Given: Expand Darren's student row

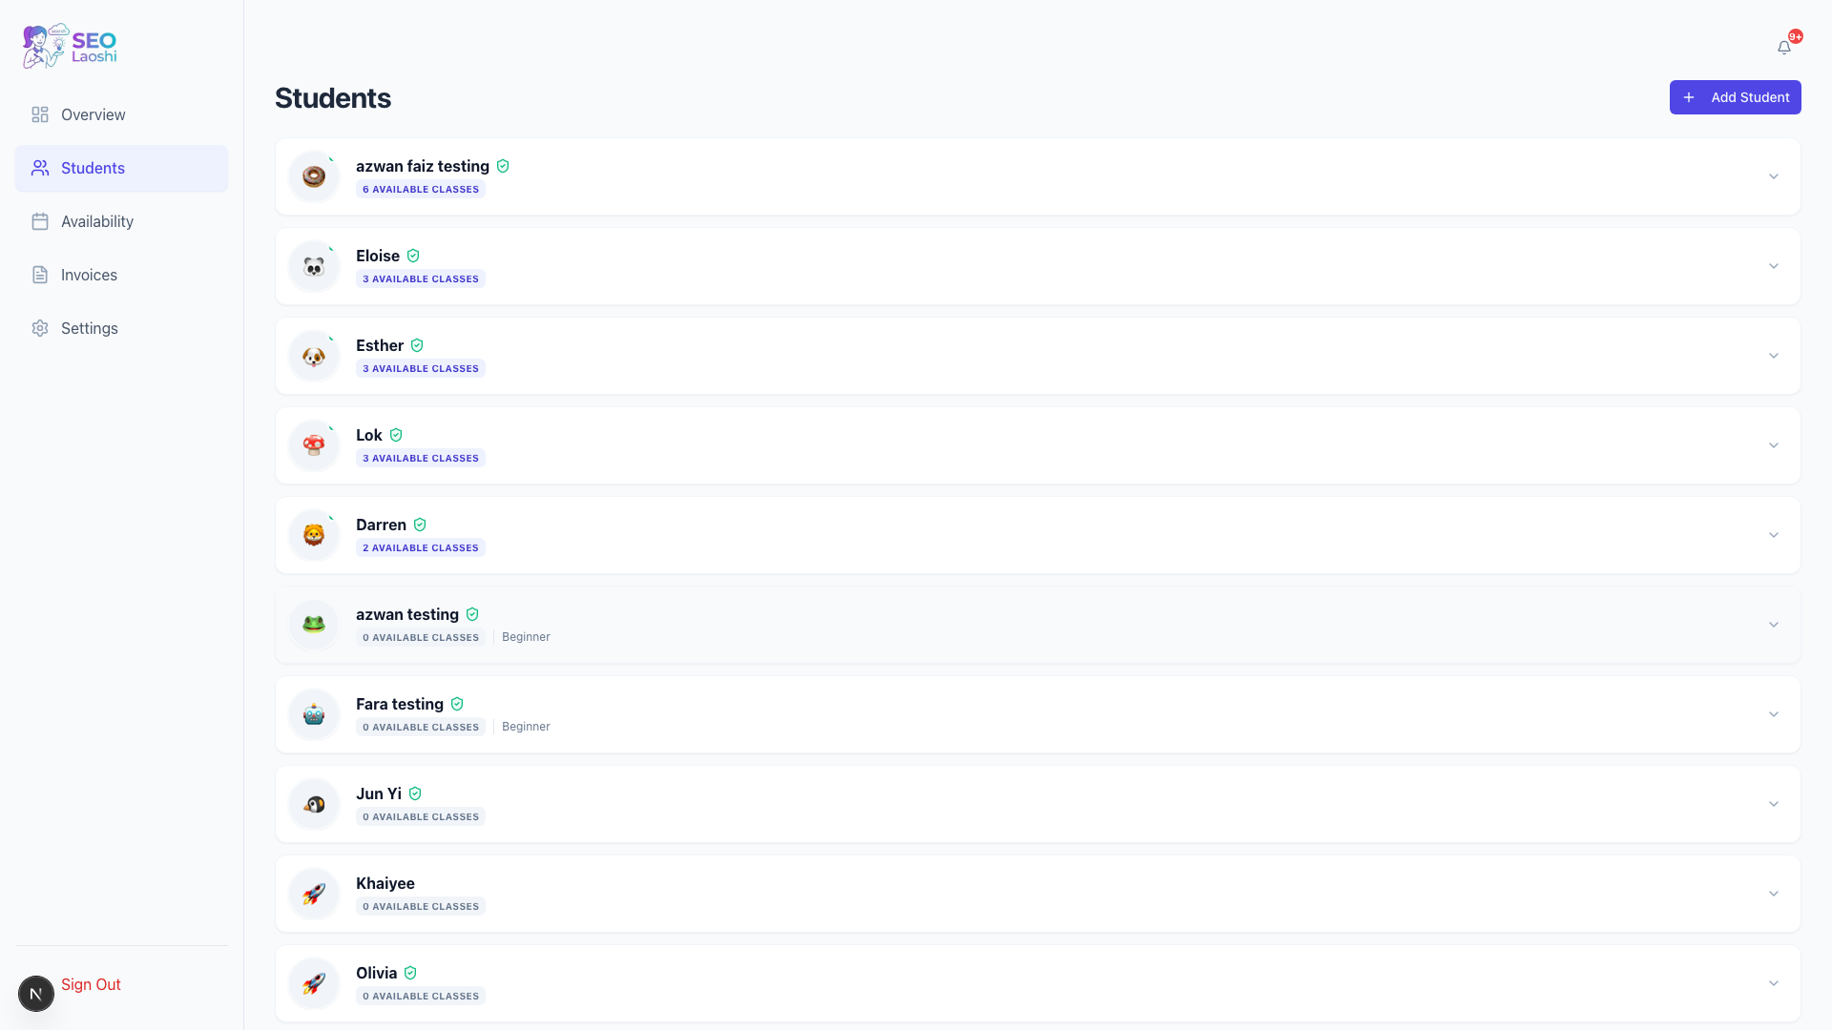Looking at the screenshot, I should (x=1773, y=535).
